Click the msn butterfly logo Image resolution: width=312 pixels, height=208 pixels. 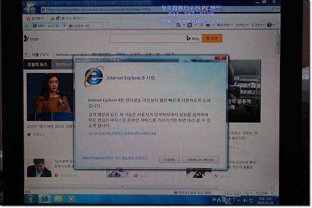[31, 38]
